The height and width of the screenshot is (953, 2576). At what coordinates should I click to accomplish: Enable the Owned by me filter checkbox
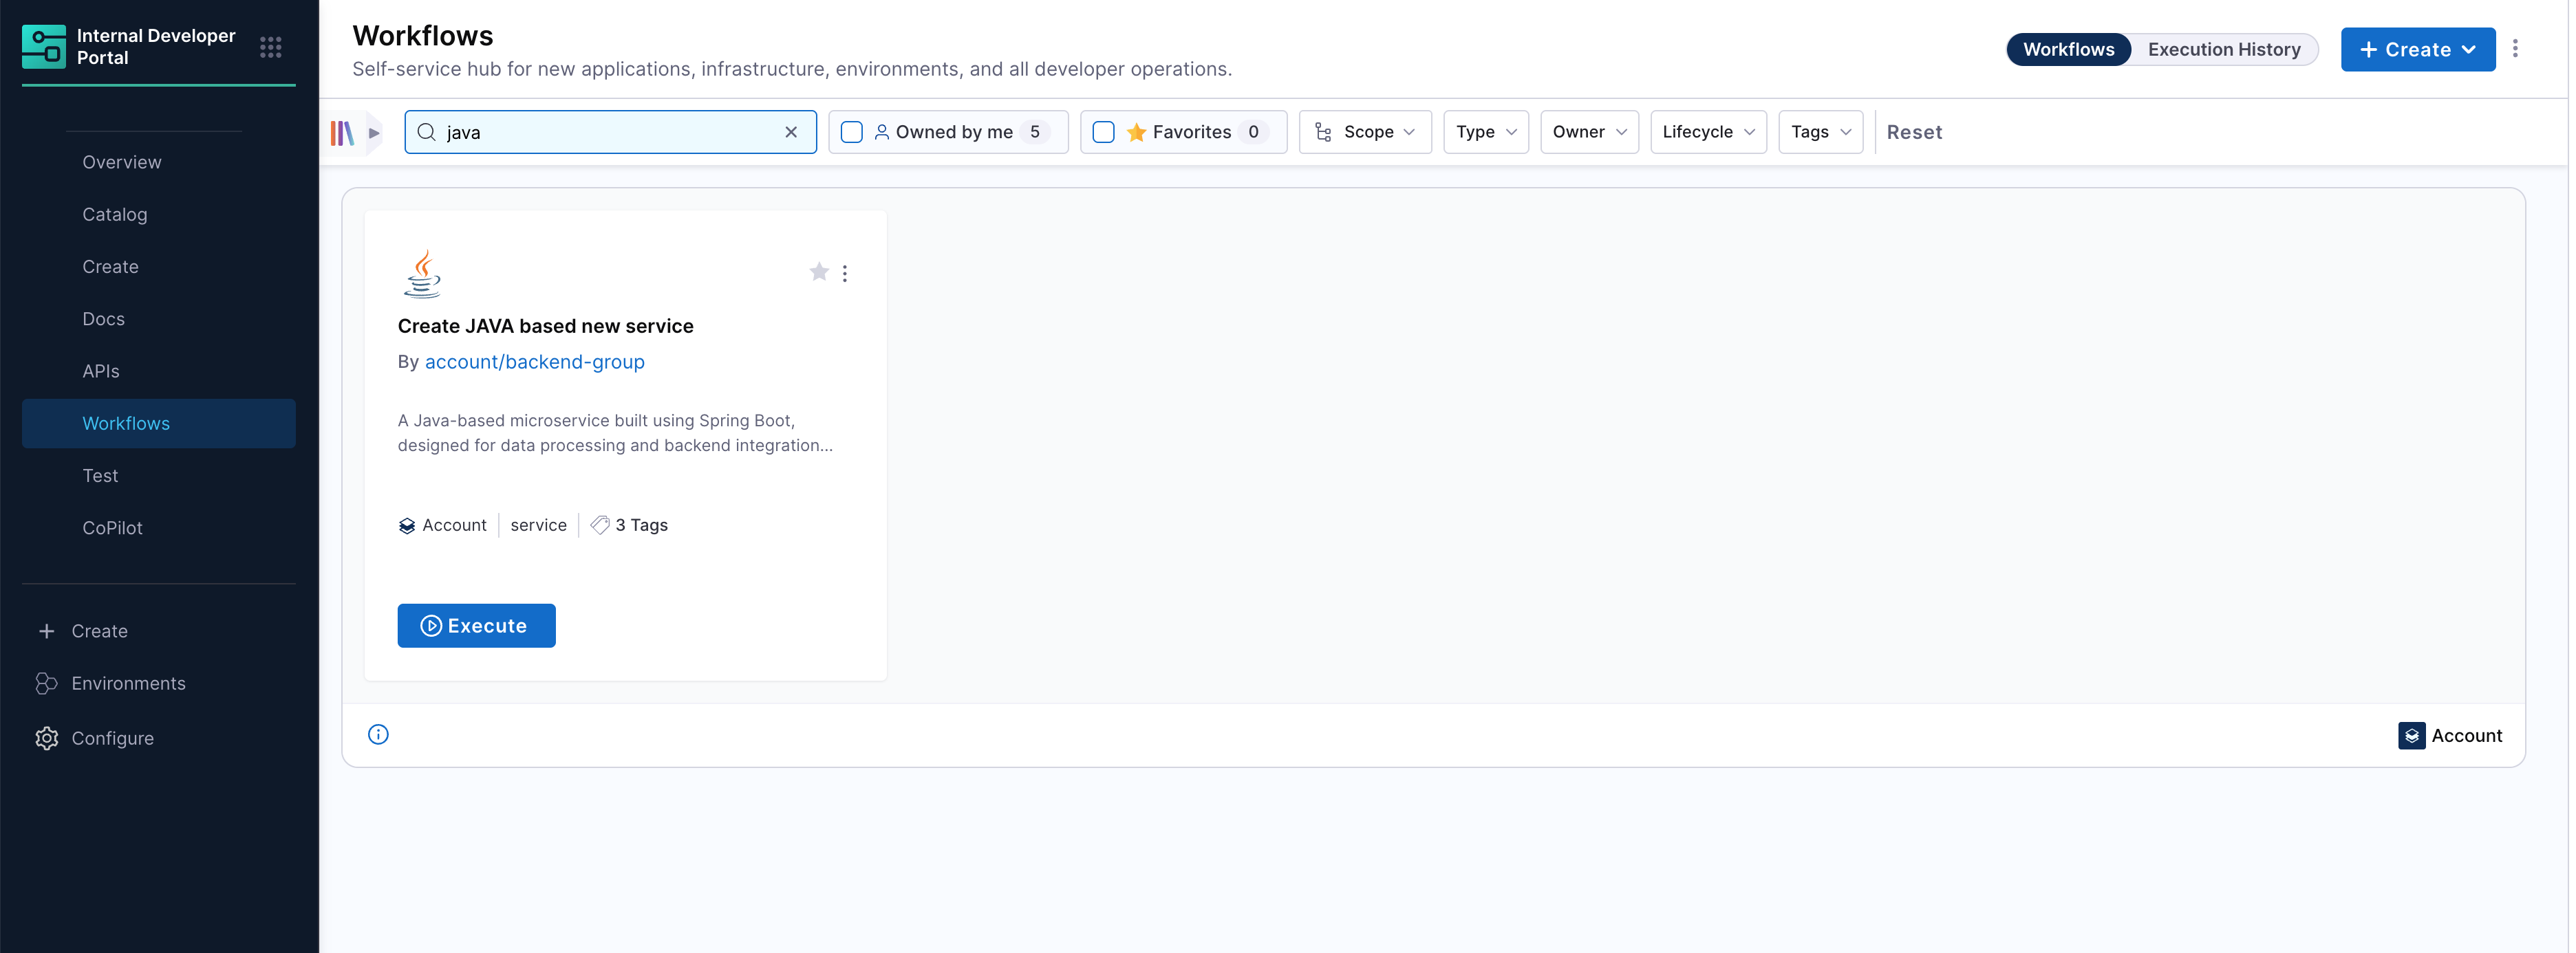point(851,131)
